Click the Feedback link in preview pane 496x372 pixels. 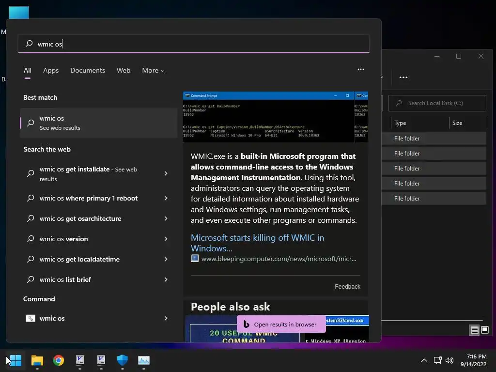point(347,286)
